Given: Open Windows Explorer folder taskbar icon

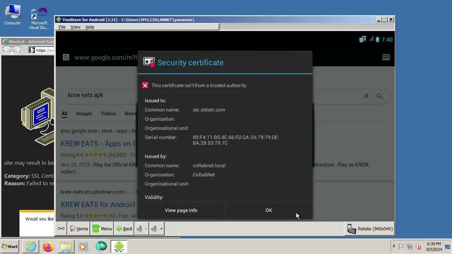Looking at the screenshot, I should point(66,247).
